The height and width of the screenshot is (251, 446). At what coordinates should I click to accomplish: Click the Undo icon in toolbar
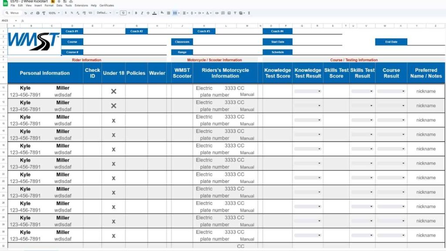pyautogui.click(x=26, y=13)
